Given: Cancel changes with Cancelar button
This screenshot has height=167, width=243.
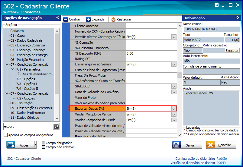Looking at the screenshot, I should (x=221, y=145).
